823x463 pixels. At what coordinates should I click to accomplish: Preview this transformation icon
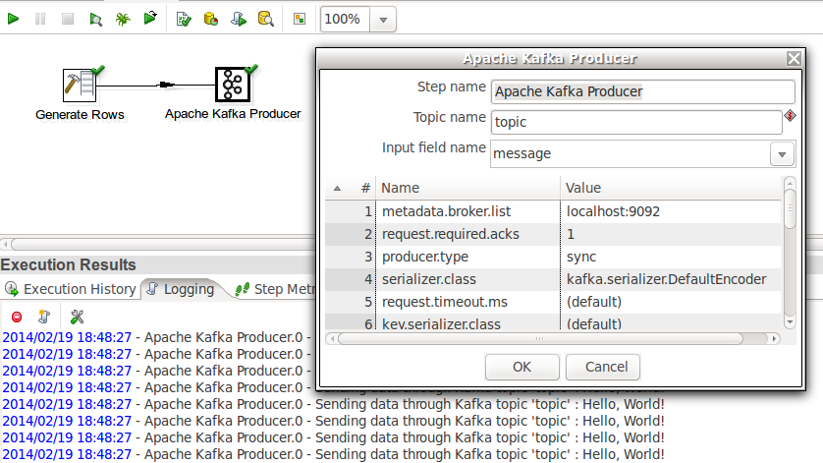point(95,20)
